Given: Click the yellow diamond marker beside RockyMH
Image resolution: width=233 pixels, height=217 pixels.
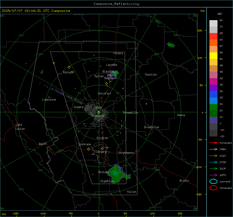Looking at the screenshot, I should [x=69, y=67].
